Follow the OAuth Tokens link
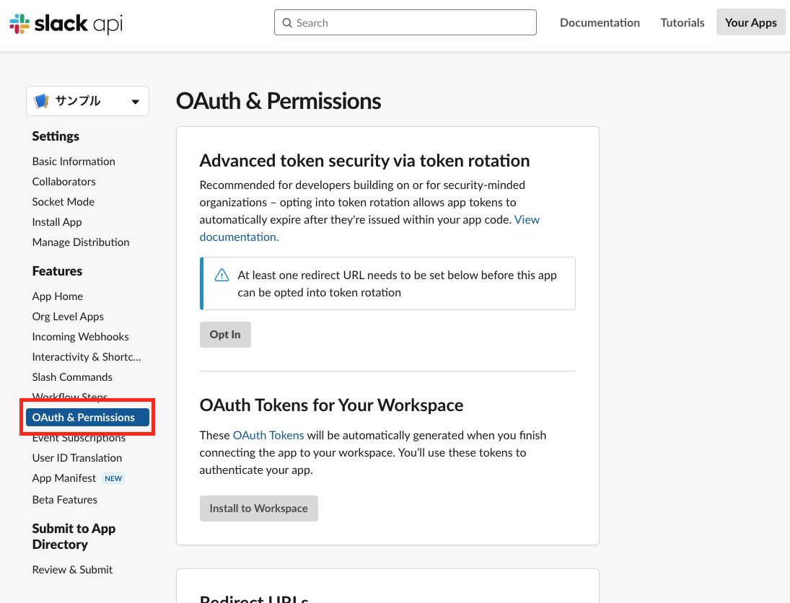The width and height of the screenshot is (790, 603). (268, 435)
